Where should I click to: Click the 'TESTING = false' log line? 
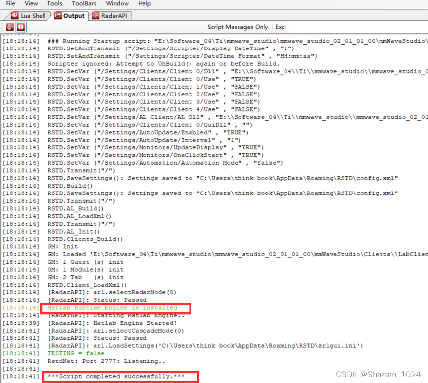(x=76, y=353)
